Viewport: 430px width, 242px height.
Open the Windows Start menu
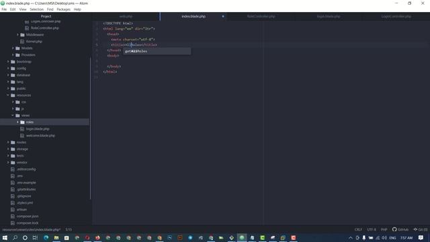[5, 237]
